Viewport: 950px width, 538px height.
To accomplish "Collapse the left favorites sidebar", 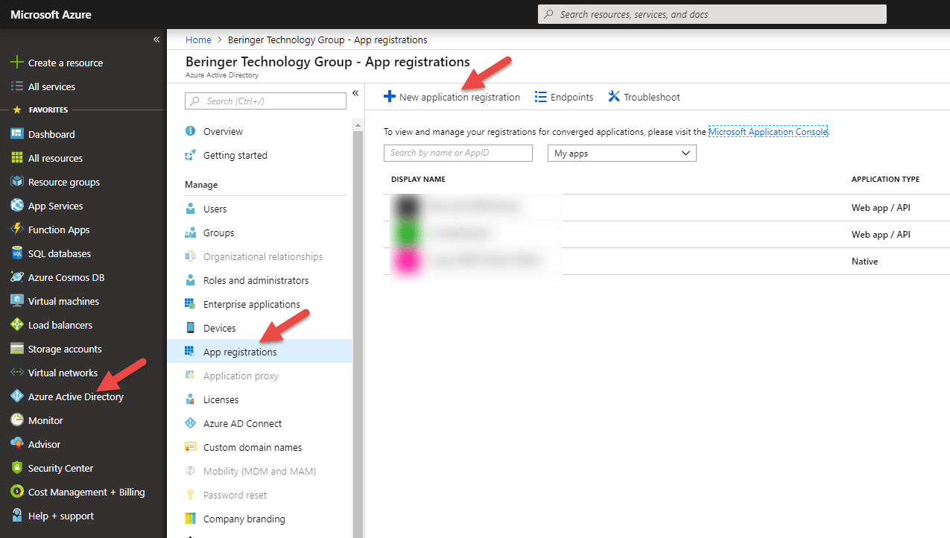I will tap(156, 39).
